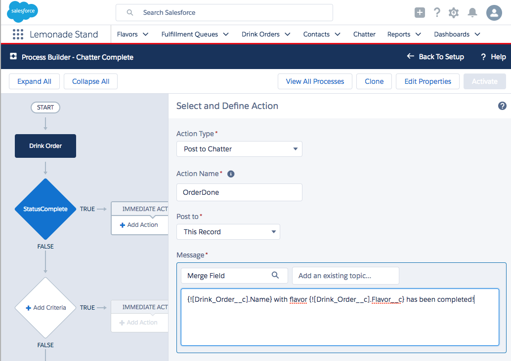Click the global actions plus icon
Viewport: 511px width, 361px height.
pos(420,13)
